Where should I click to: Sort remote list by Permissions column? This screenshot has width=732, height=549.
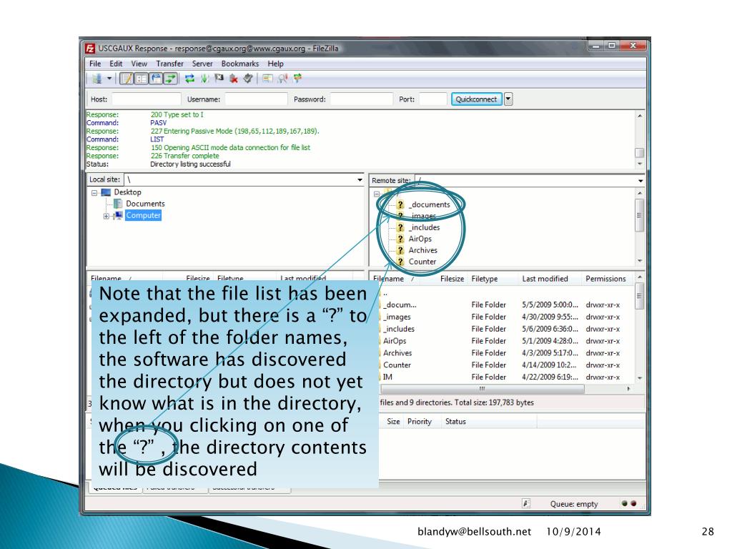(607, 279)
